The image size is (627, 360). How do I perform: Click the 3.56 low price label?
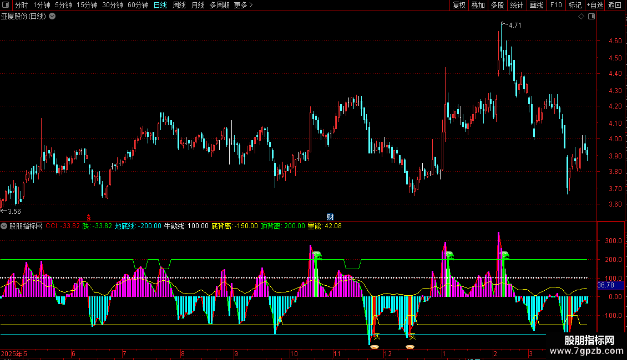pyautogui.click(x=14, y=212)
